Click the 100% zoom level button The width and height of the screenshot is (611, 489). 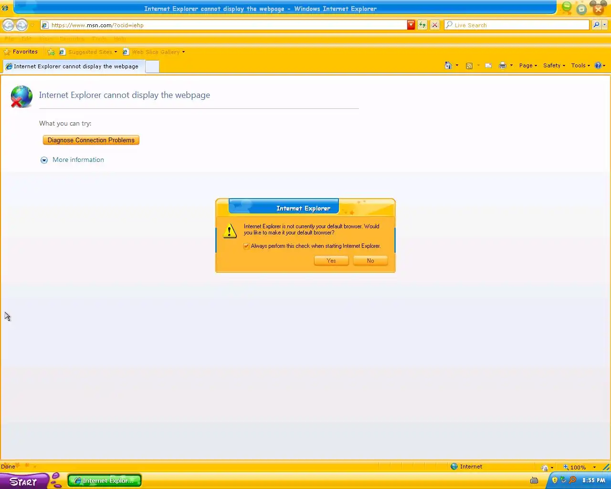[x=574, y=468]
